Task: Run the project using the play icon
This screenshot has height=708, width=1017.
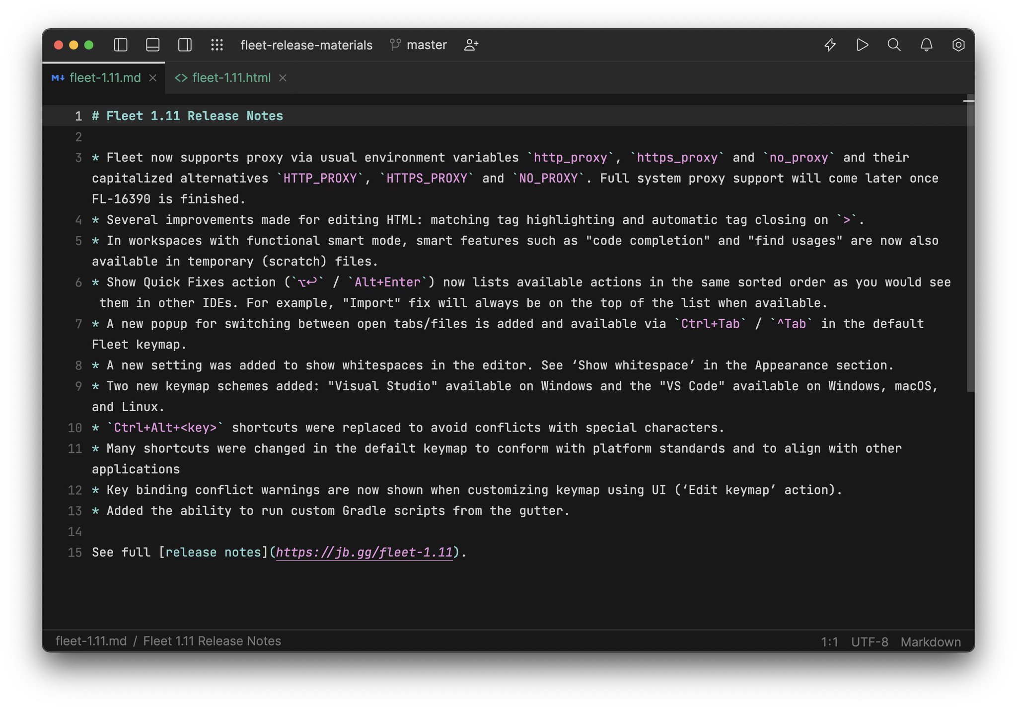Action: pyautogui.click(x=862, y=45)
